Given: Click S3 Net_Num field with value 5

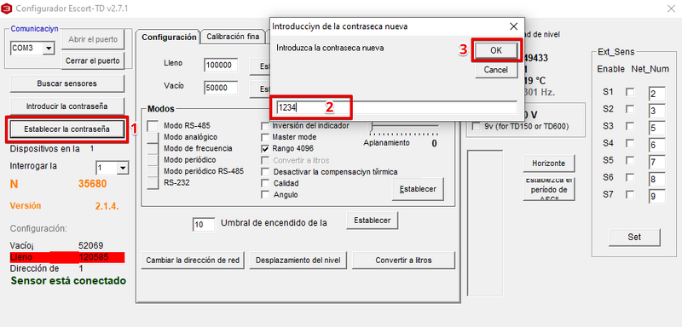Looking at the screenshot, I should tap(656, 128).
